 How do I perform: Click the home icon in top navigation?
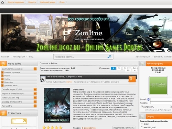pyautogui.click(x=2, y=2)
